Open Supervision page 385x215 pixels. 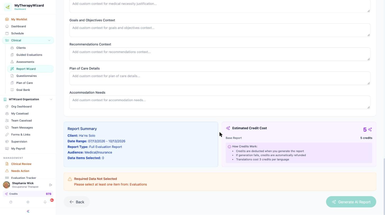(19, 142)
